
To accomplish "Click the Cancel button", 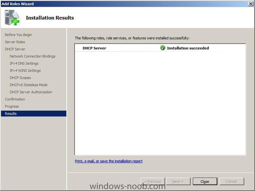I will point(232,182).
